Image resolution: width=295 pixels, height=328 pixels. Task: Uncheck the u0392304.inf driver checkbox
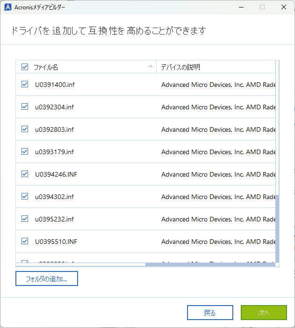coord(25,107)
